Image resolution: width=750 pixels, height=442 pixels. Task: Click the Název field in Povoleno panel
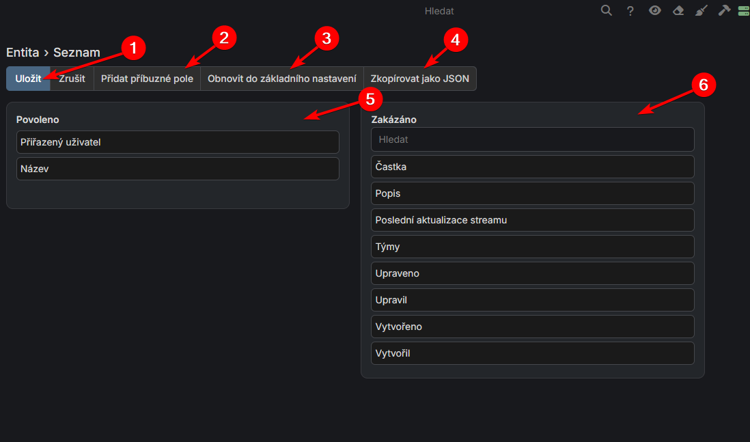pos(178,169)
